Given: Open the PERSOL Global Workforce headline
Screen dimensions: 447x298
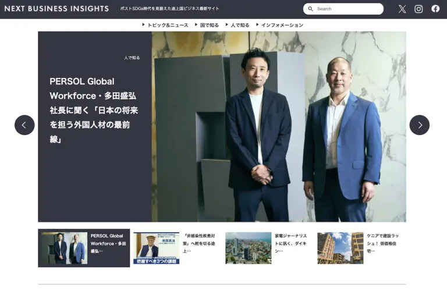Looking at the screenshot, I should pos(94,110).
